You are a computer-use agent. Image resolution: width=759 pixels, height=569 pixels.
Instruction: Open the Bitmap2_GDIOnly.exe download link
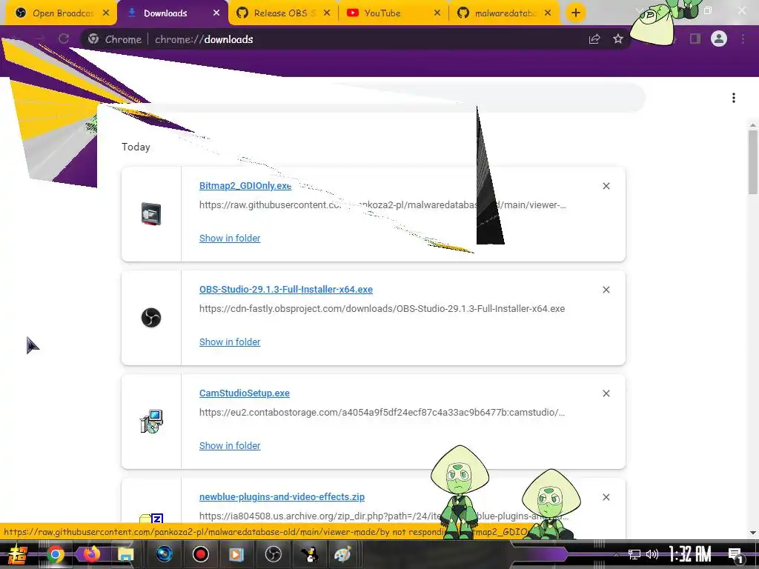245,186
